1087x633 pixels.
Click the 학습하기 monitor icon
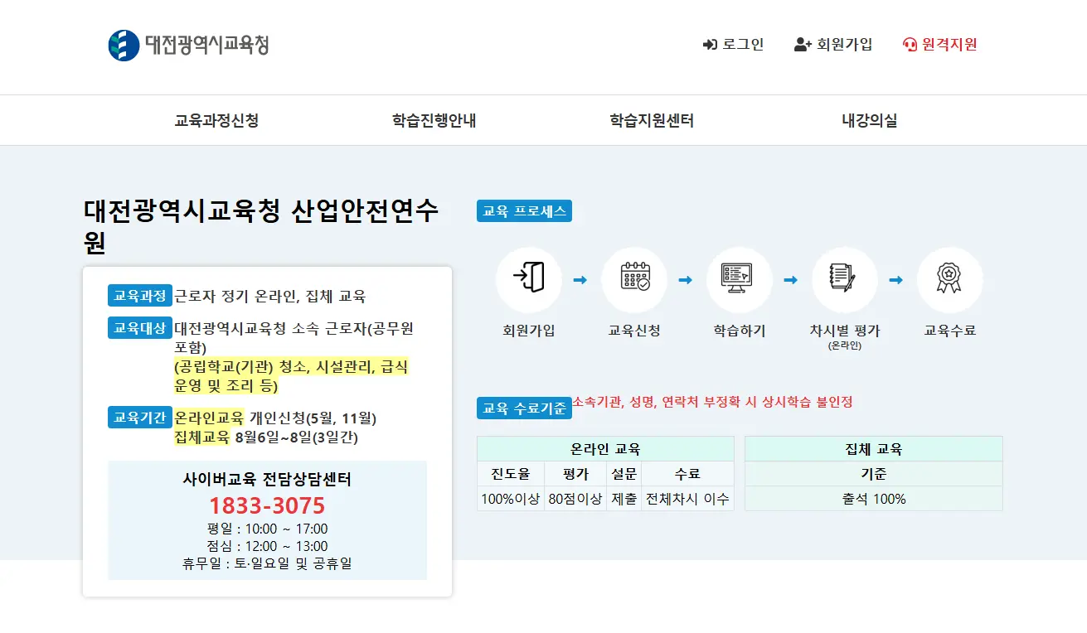pyautogui.click(x=739, y=279)
